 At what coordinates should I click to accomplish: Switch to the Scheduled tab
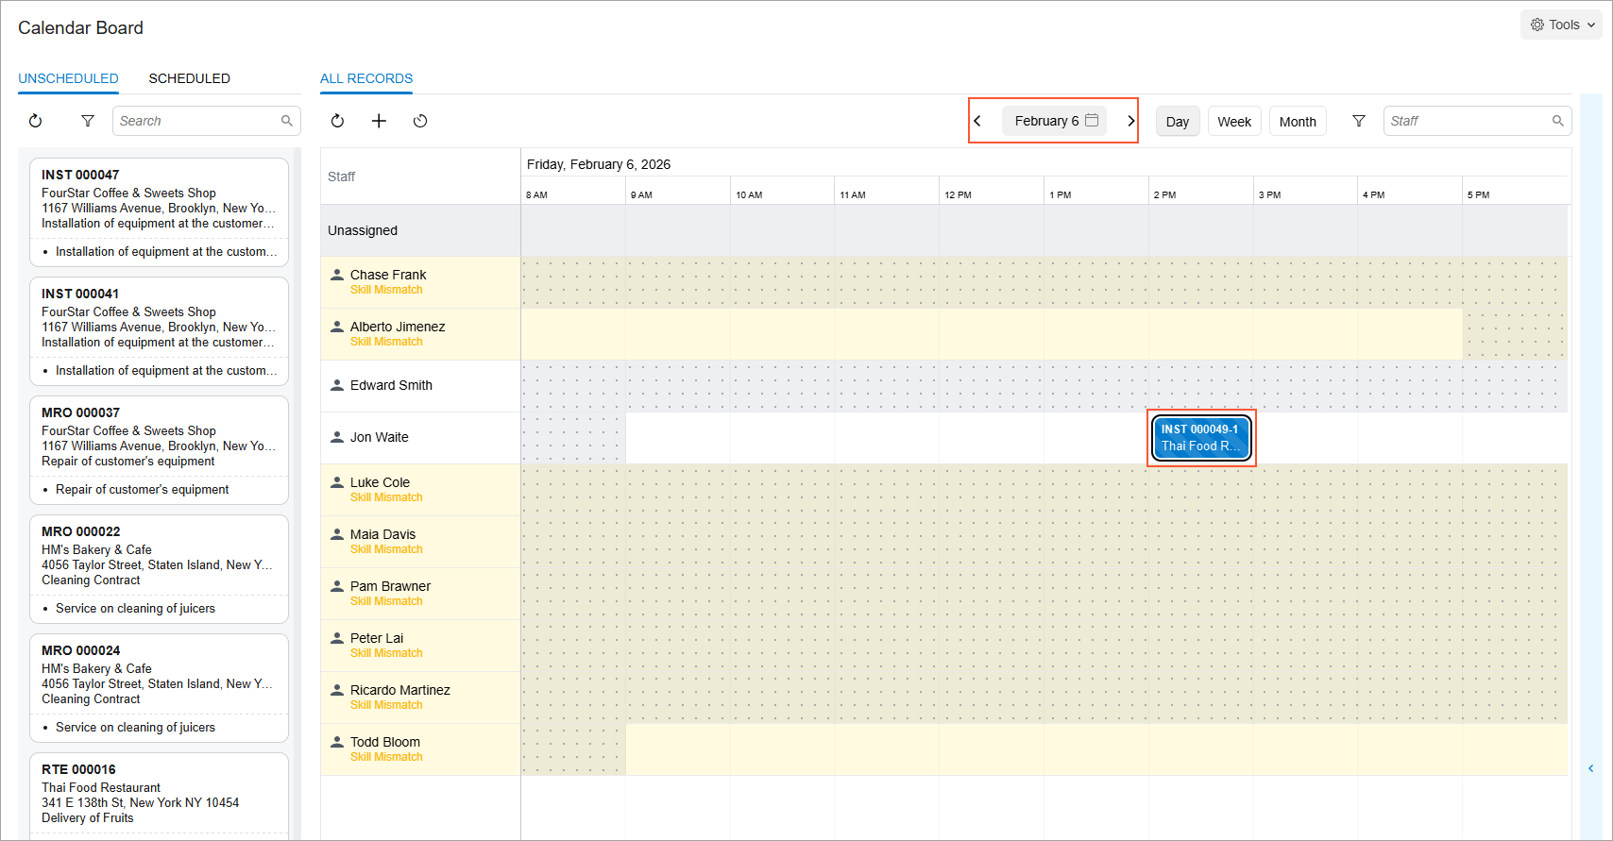click(189, 78)
